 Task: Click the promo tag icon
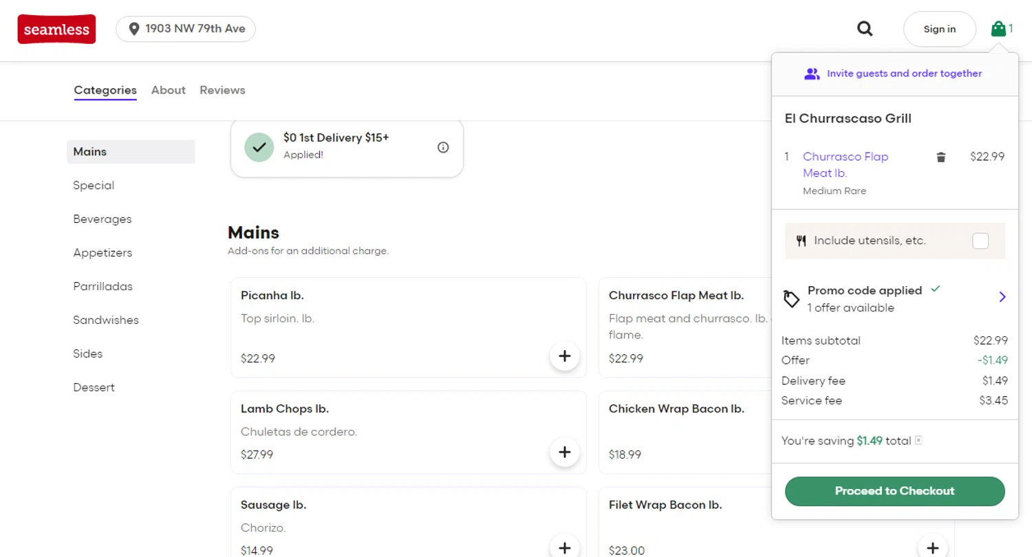pos(792,299)
